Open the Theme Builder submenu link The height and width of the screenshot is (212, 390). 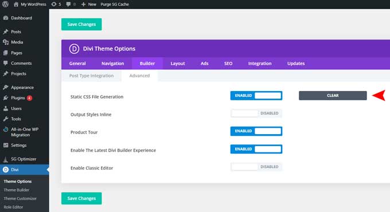point(17,190)
